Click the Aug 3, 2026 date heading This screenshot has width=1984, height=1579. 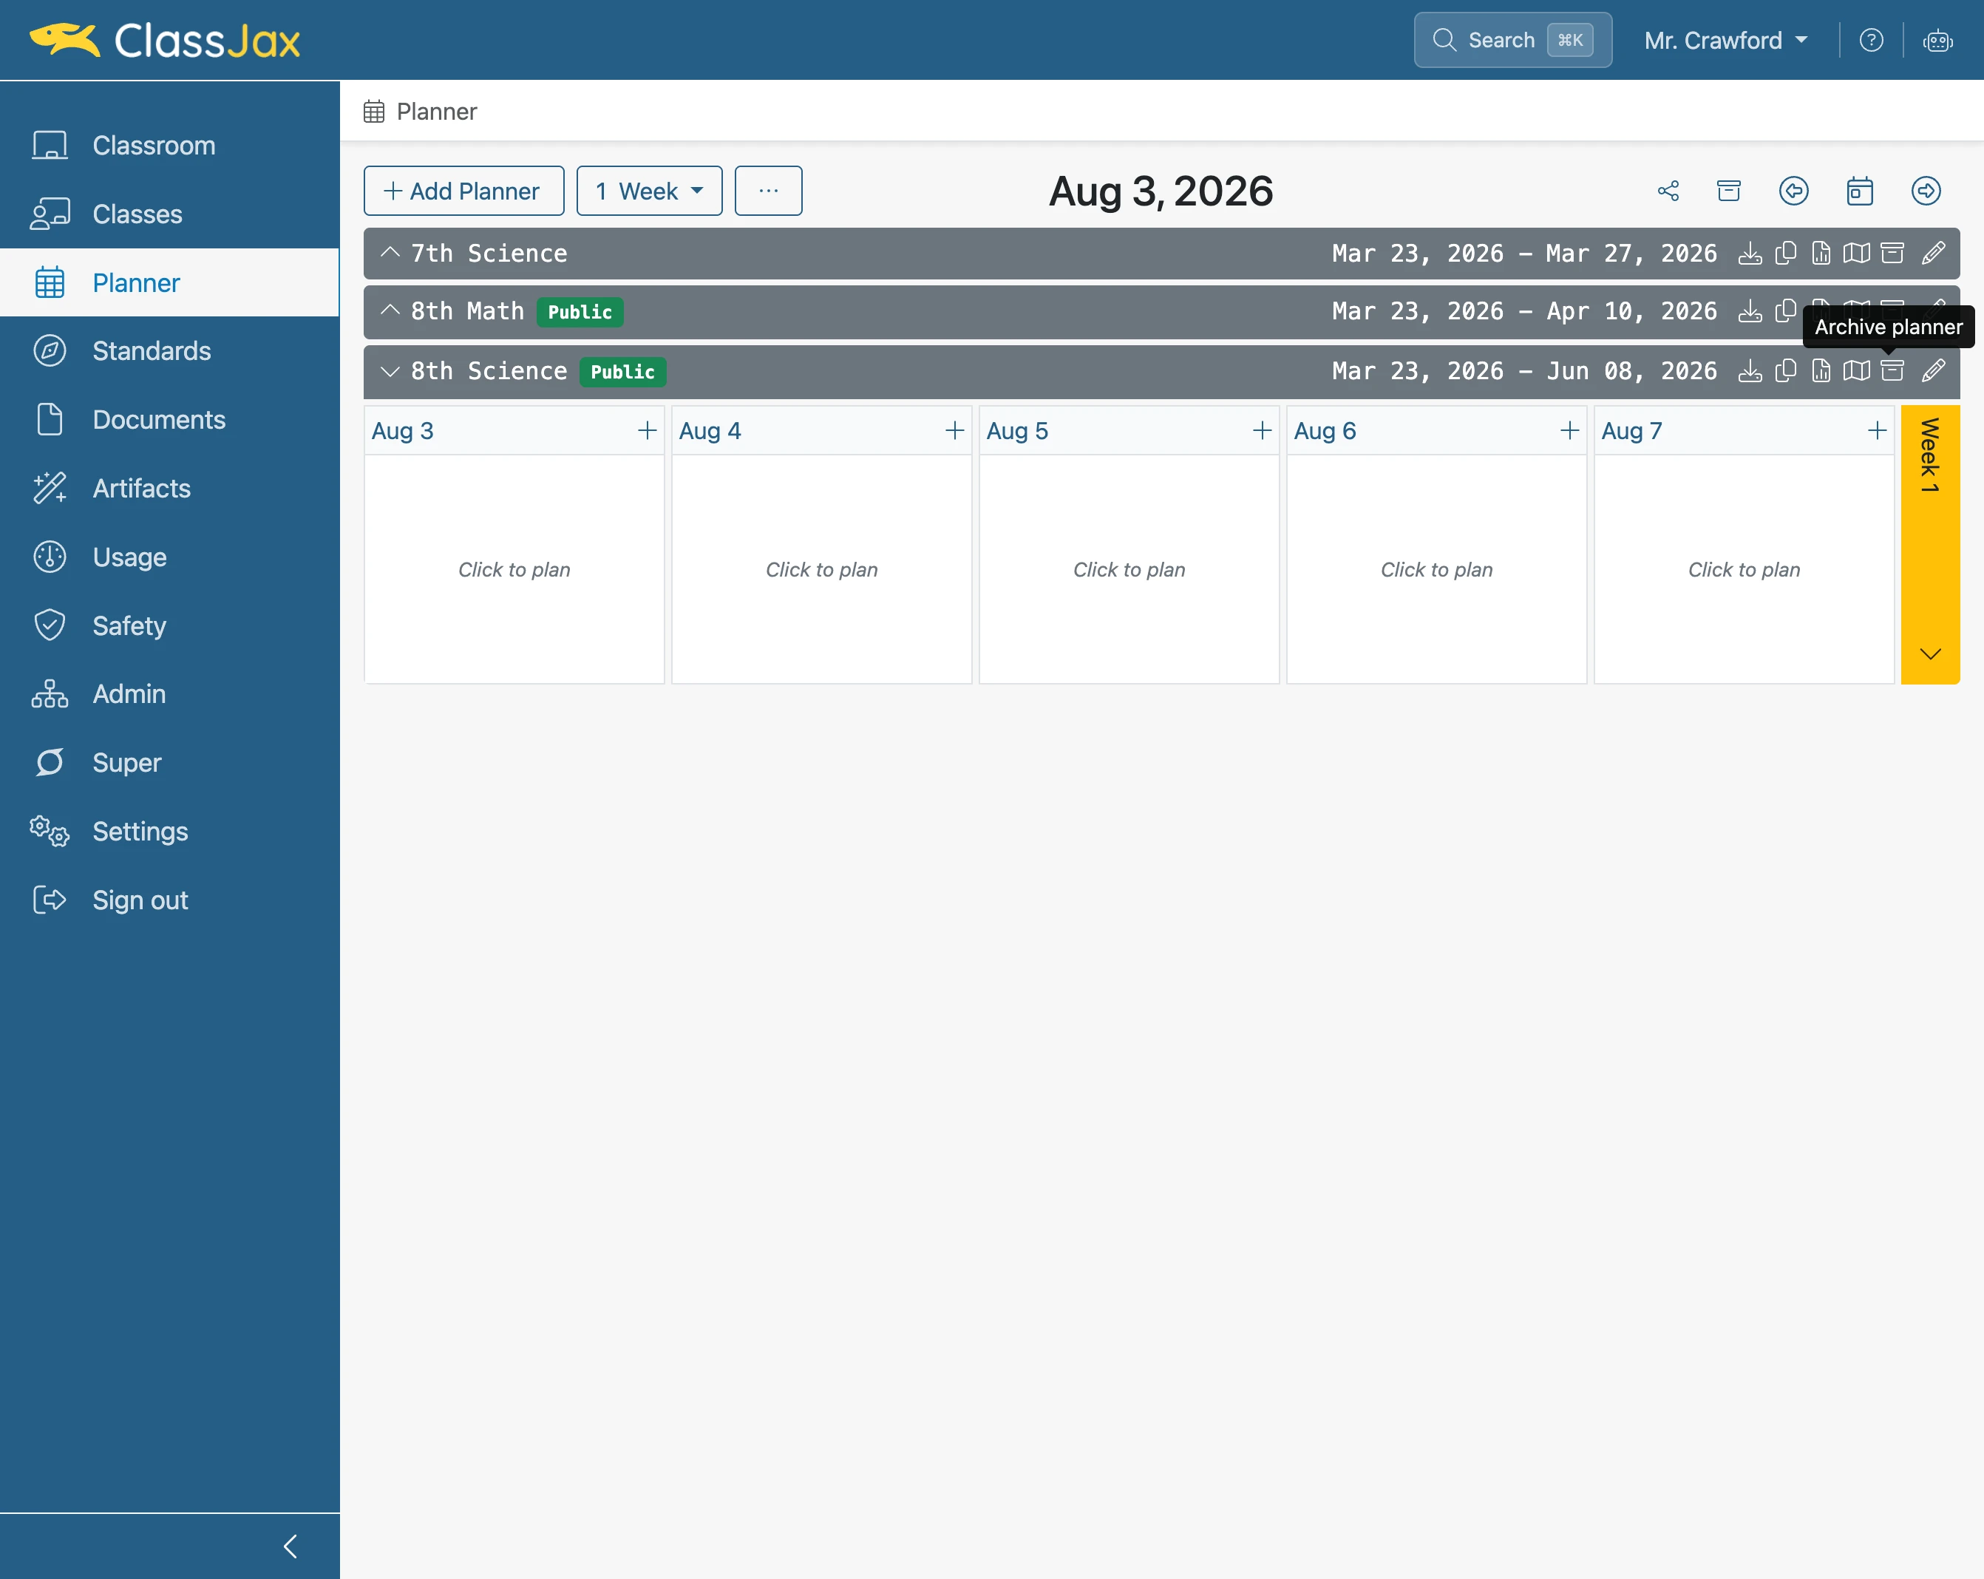click(1161, 191)
